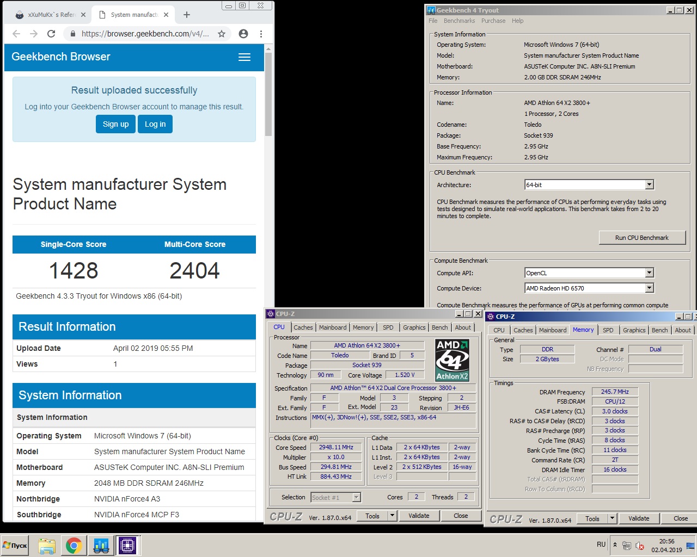
Task: Open a new Chrome tab
Action: coord(187,15)
